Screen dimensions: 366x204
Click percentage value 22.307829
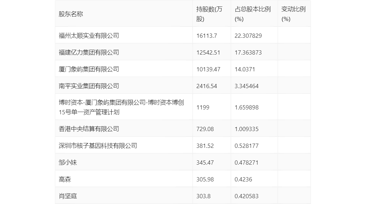248,36
